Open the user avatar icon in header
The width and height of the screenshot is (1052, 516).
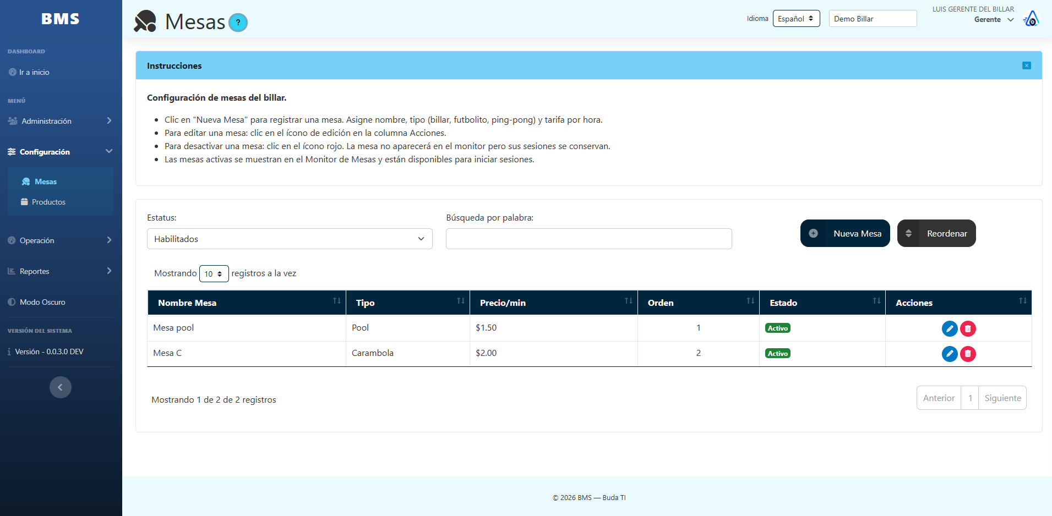1031,19
